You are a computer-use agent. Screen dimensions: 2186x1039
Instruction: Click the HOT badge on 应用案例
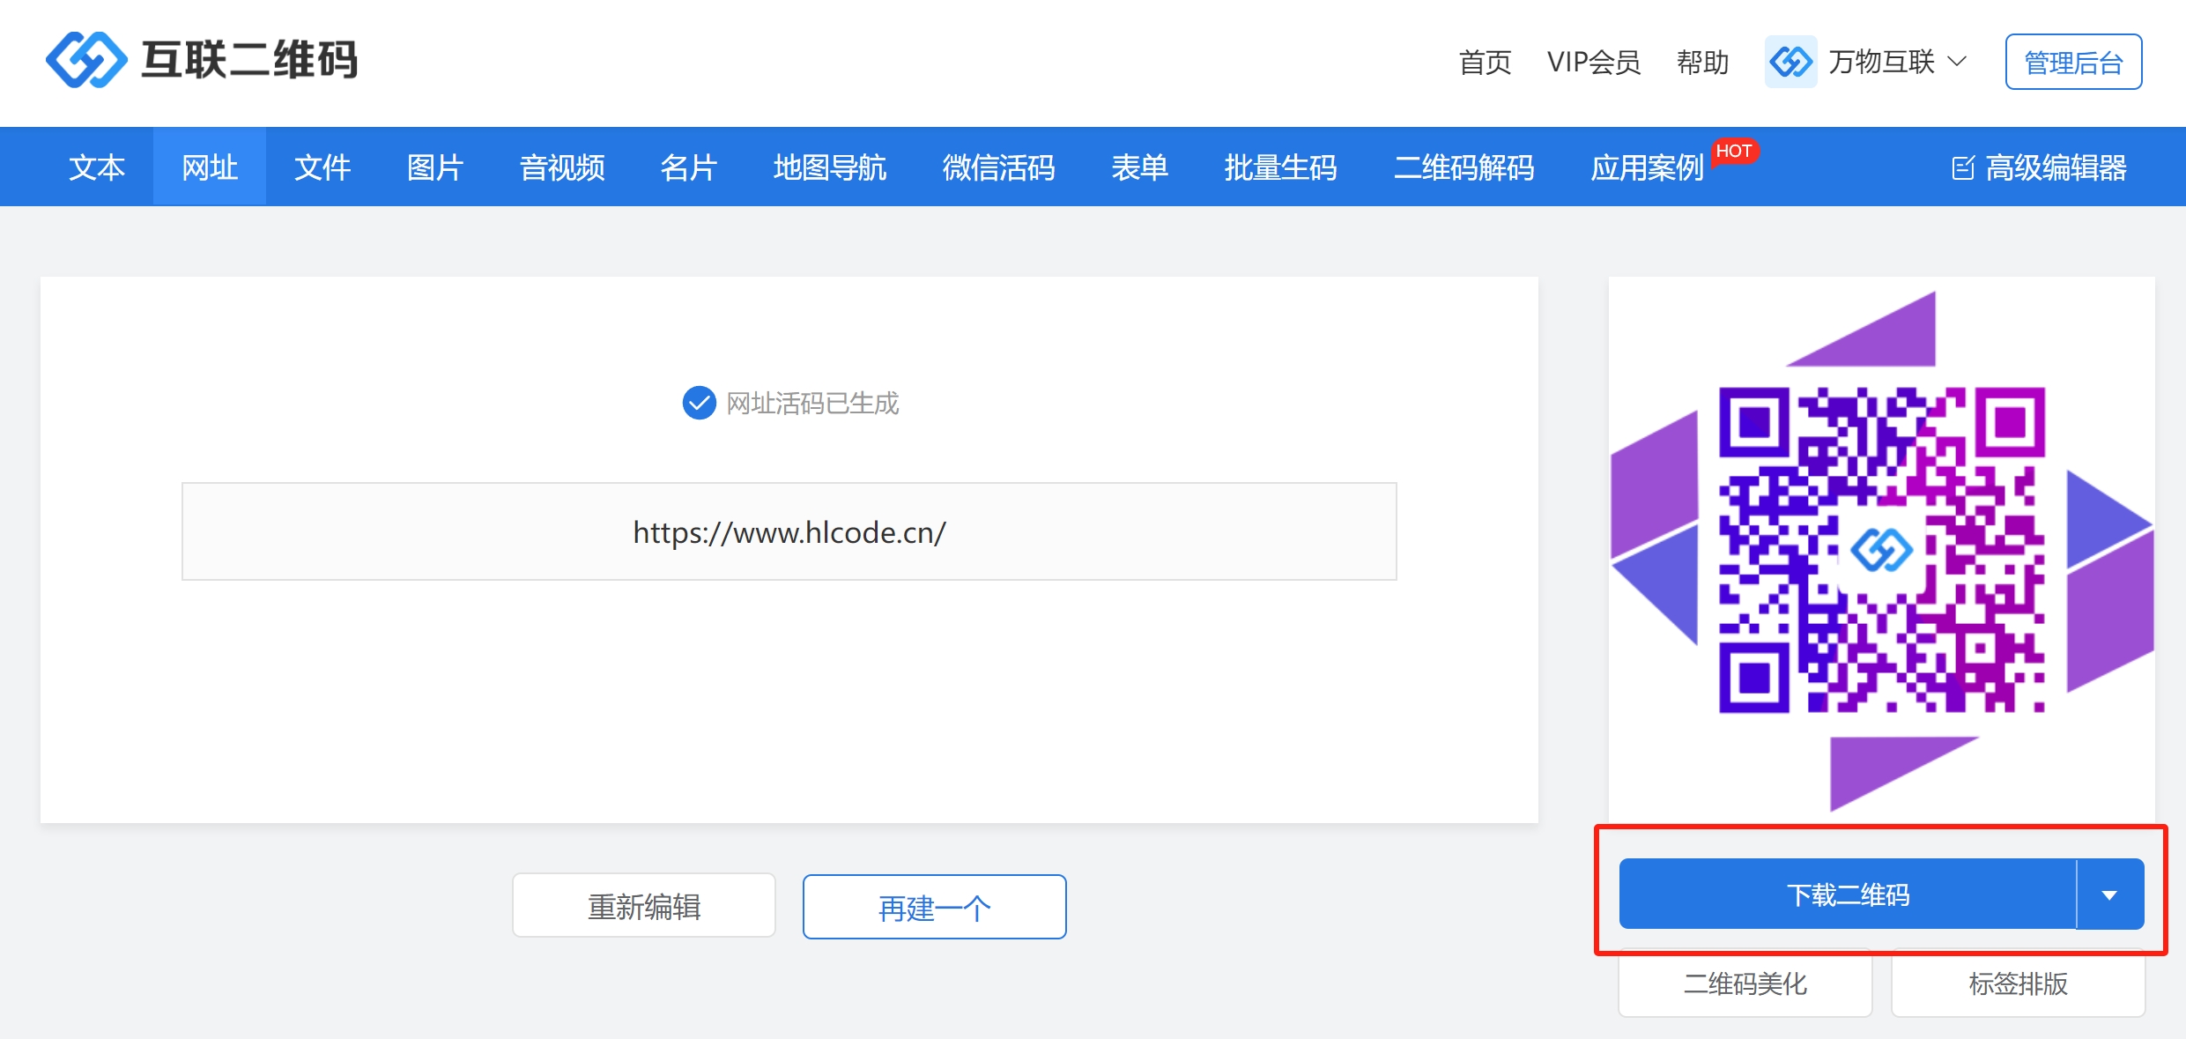pyautogui.click(x=1734, y=152)
